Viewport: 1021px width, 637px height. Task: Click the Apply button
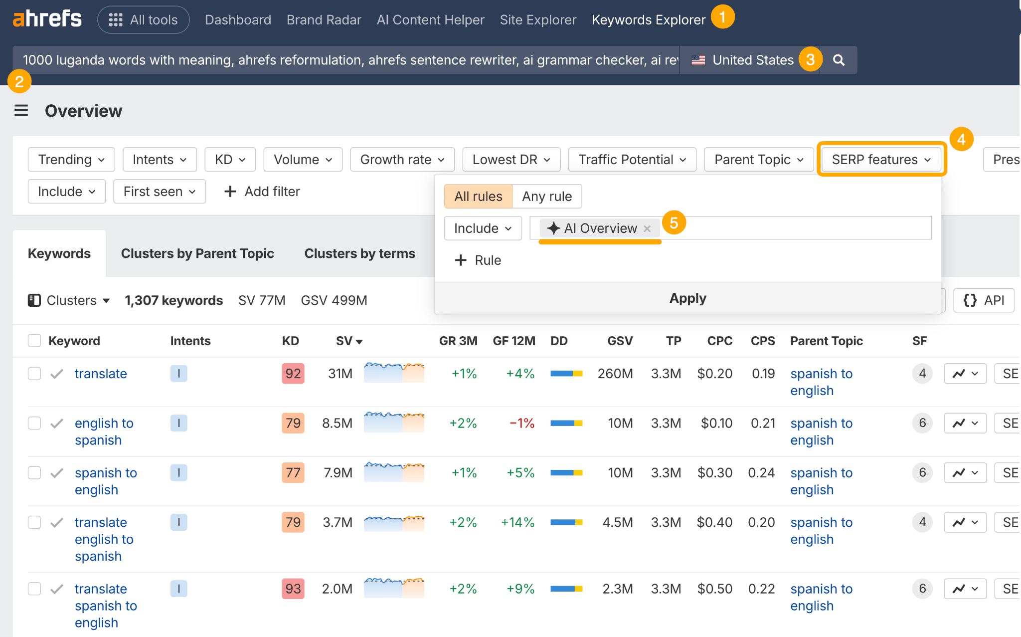point(687,298)
